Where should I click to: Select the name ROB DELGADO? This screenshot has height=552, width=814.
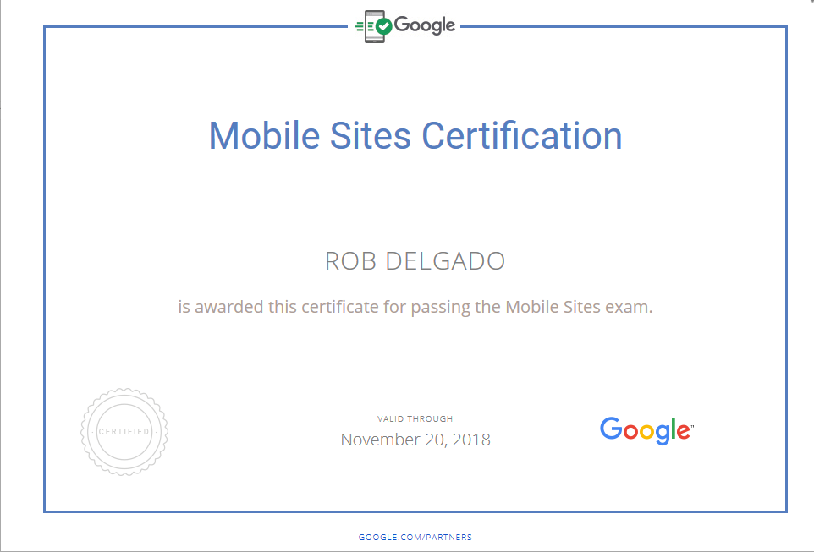pyautogui.click(x=415, y=261)
